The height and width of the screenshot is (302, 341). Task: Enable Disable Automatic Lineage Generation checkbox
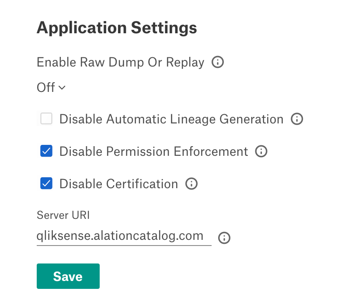pyautogui.click(x=46, y=119)
